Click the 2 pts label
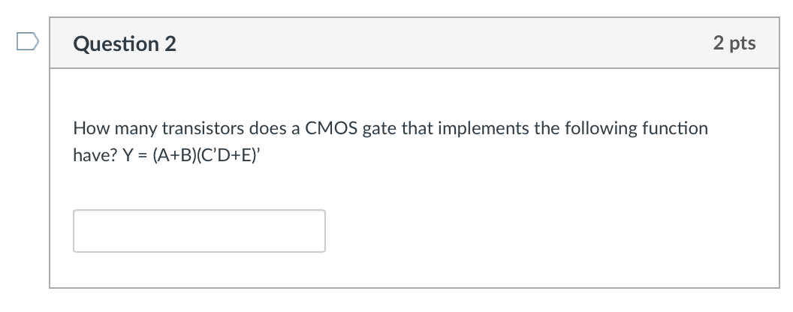 point(734,43)
